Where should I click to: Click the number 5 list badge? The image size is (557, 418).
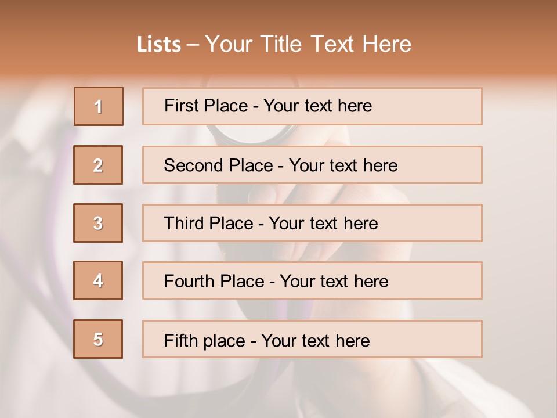click(x=98, y=339)
